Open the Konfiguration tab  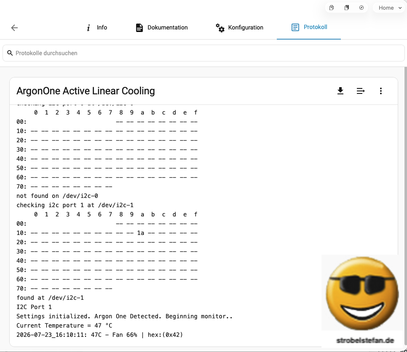[239, 27]
